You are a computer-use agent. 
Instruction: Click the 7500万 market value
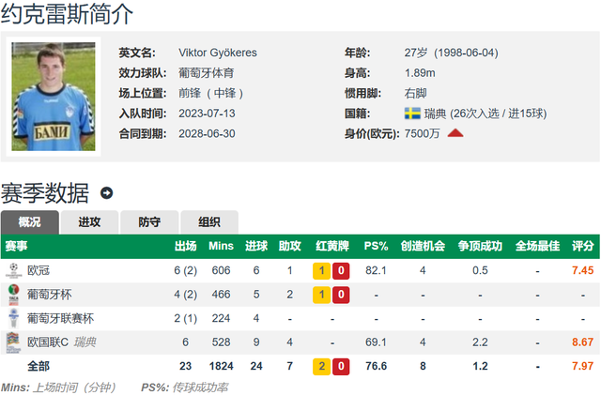coord(422,133)
